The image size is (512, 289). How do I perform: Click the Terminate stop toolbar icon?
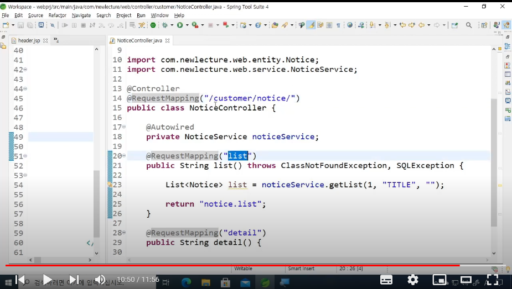(83, 25)
